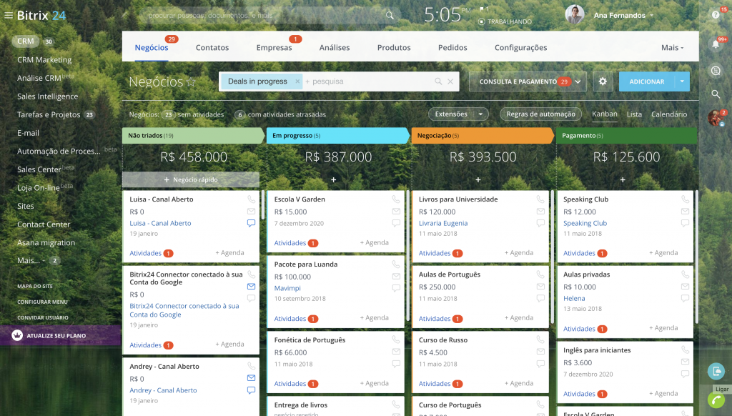
Task: Open the Extensões dropdown
Action: (x=458, y=114)
